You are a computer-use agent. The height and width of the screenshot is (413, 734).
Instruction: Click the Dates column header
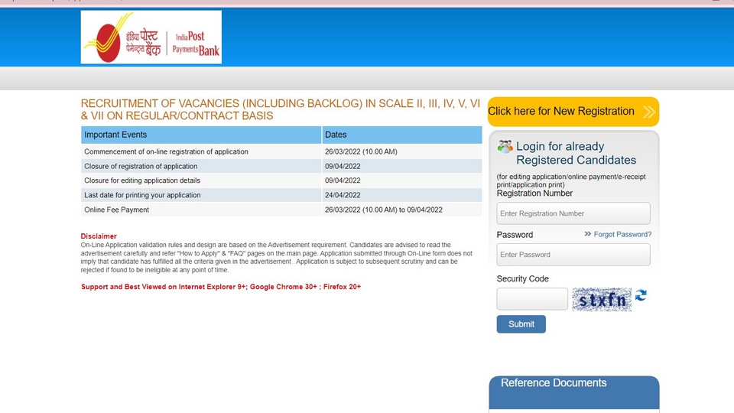(402, 135)
